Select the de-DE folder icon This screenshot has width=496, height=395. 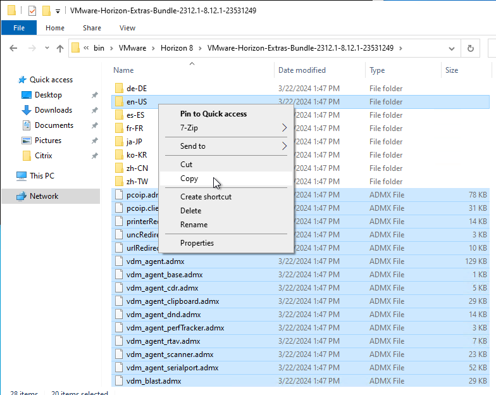point(119,89)
